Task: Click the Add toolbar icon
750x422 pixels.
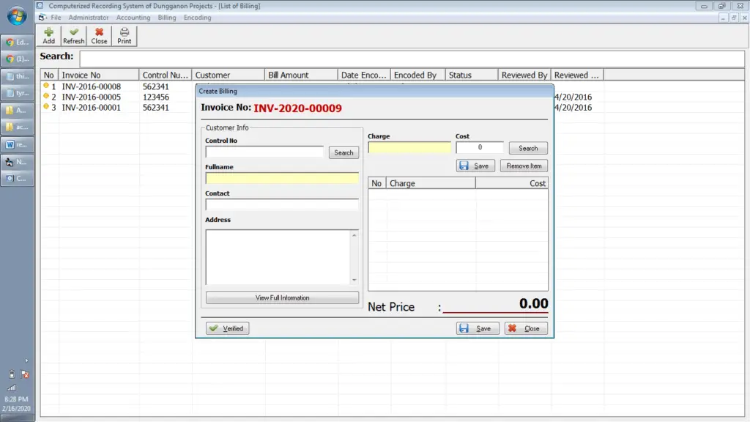Action: (x=48, y=34)
